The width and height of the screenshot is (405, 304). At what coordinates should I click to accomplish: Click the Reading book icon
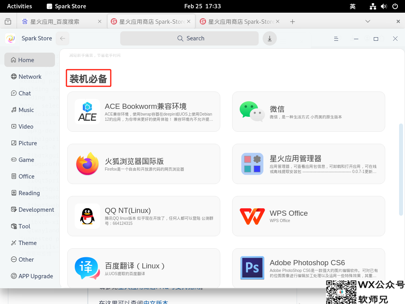pos(14,193)
